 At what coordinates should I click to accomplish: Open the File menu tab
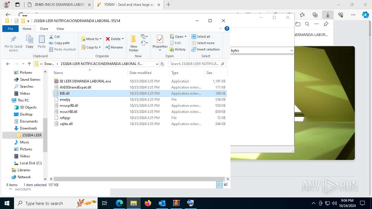coord(10,29)
